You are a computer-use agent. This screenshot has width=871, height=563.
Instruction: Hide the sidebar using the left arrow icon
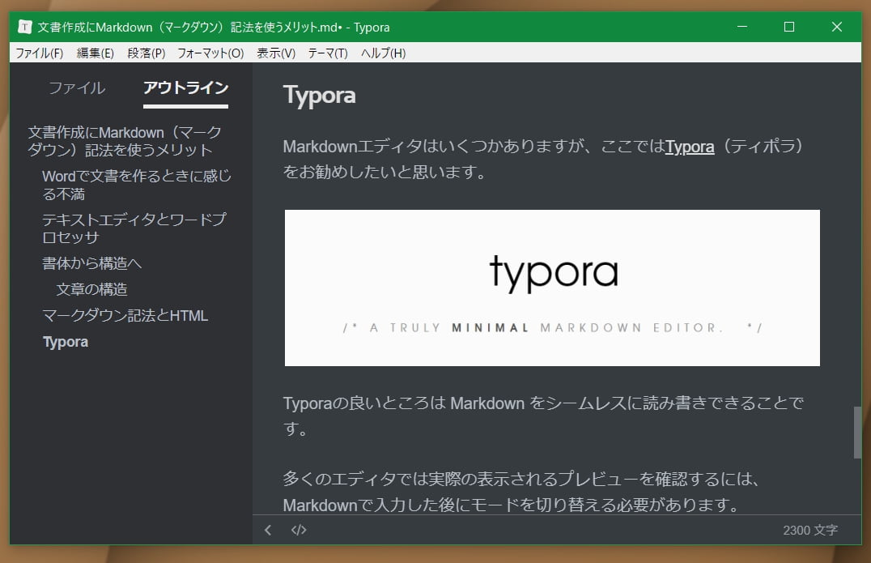pos(267,530)
